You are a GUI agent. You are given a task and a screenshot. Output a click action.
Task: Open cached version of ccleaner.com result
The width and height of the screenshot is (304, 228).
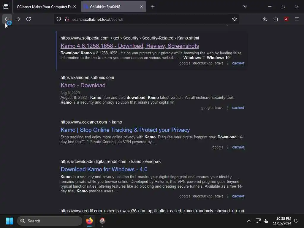click(238, 147)
